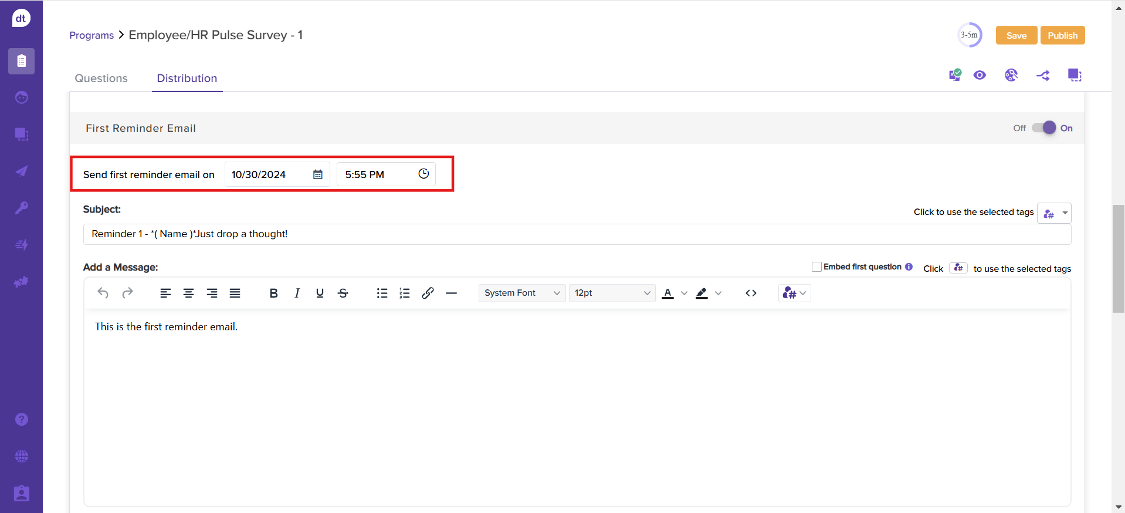Screen dimensions: 1125x513
Task: Switch to the Questions tab
Action: [x=101, y=78]
